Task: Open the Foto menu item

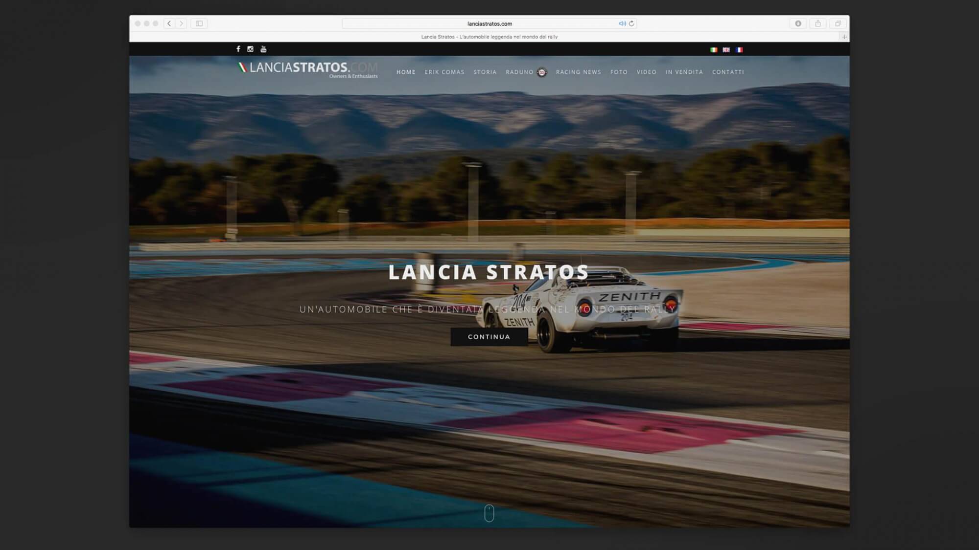Action: coord(619,72)
